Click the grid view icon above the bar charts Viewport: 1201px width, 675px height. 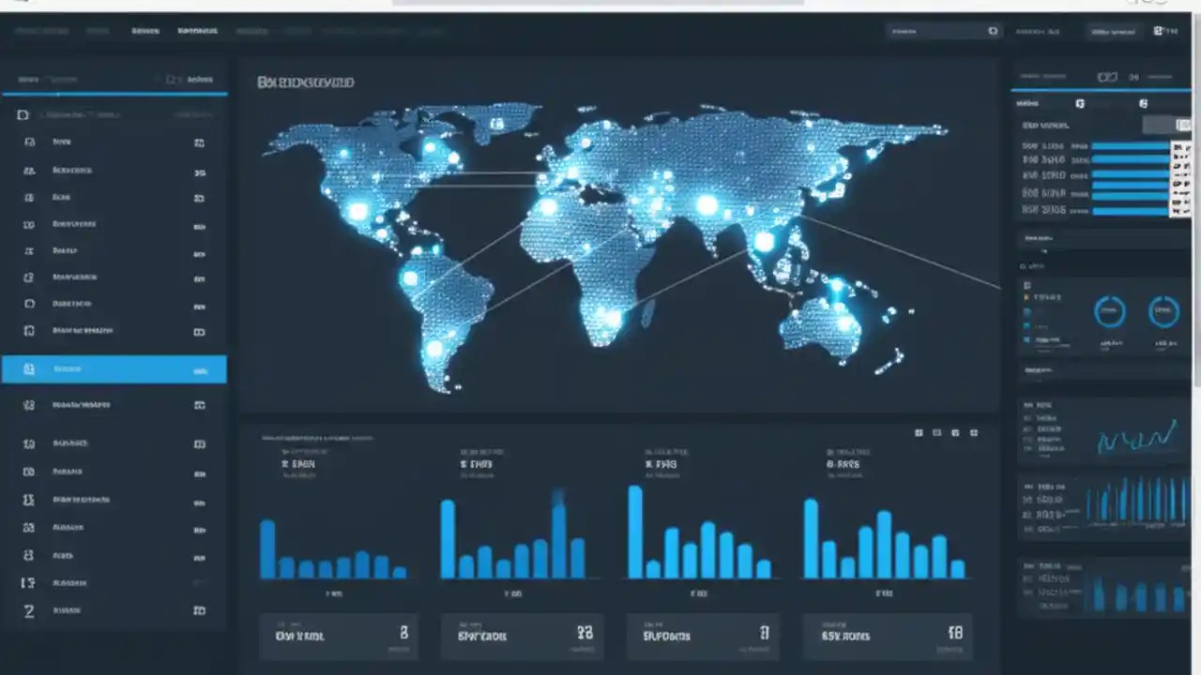click(x=918, y=432)
